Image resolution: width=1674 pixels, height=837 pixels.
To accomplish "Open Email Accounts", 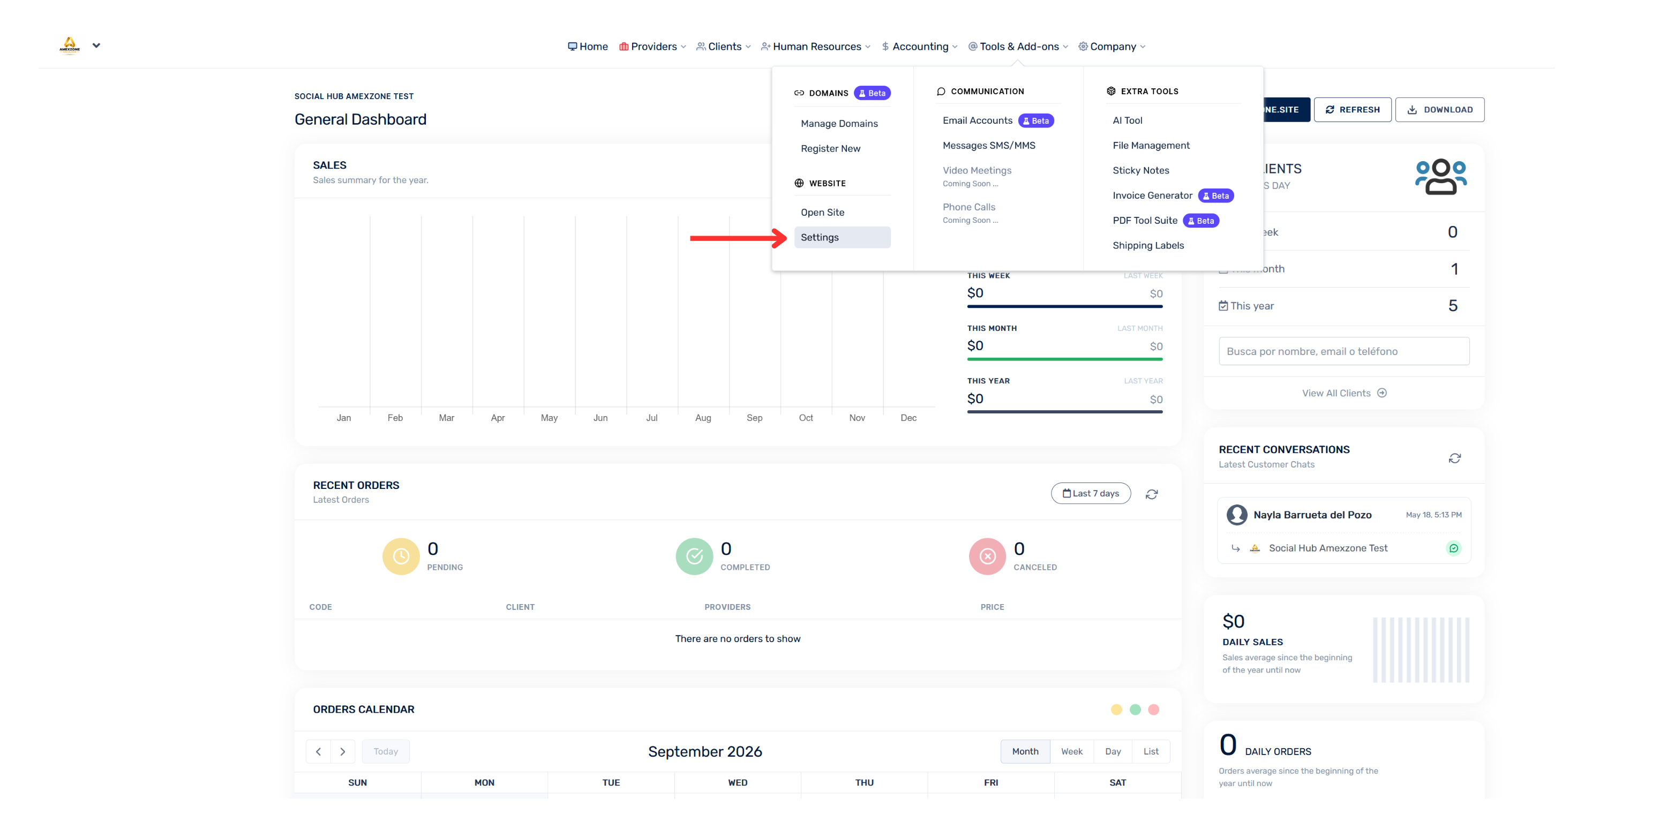I will click(x=978, y=121).
